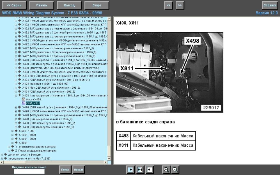Click arrow icon of 'Y_электромеханические детали'
This screenshot has width=280, height=175.
(13, 146)
